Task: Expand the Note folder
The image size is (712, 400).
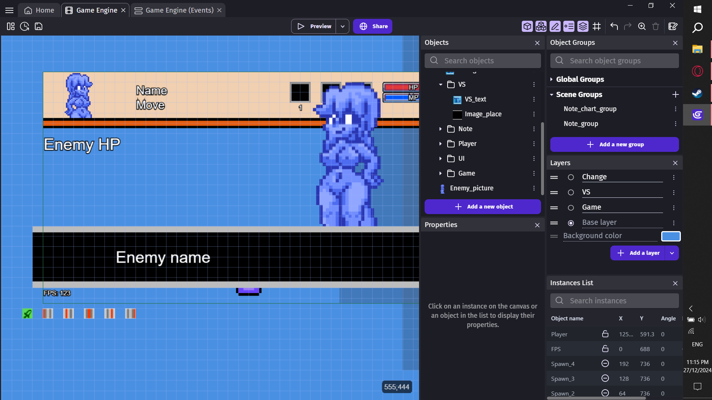Action: [441, 129]
